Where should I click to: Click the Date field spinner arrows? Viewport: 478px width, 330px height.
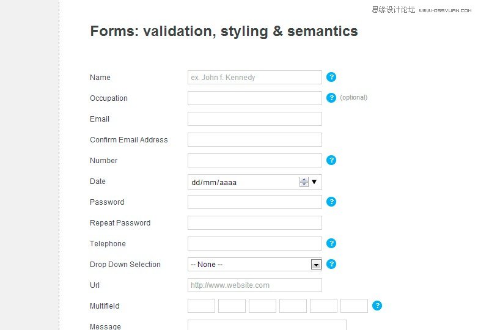point(304,182)
